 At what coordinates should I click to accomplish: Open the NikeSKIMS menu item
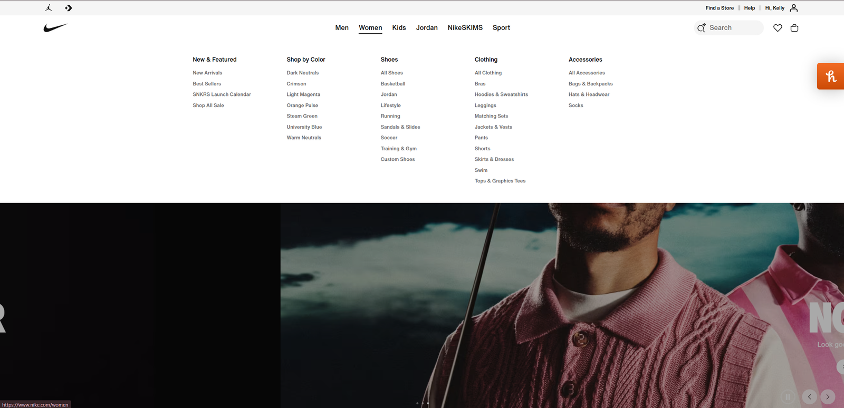(465, 28)
